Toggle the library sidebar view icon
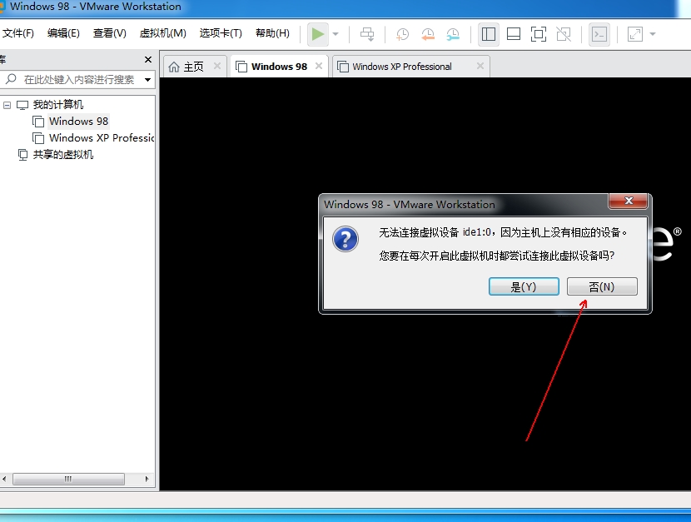Image resolution: width=691 pixels, height=522 pixels. pyautogui.click(x=489, y=34)
